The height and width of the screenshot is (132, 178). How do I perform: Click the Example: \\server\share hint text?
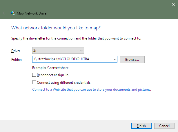pos(50,68)
